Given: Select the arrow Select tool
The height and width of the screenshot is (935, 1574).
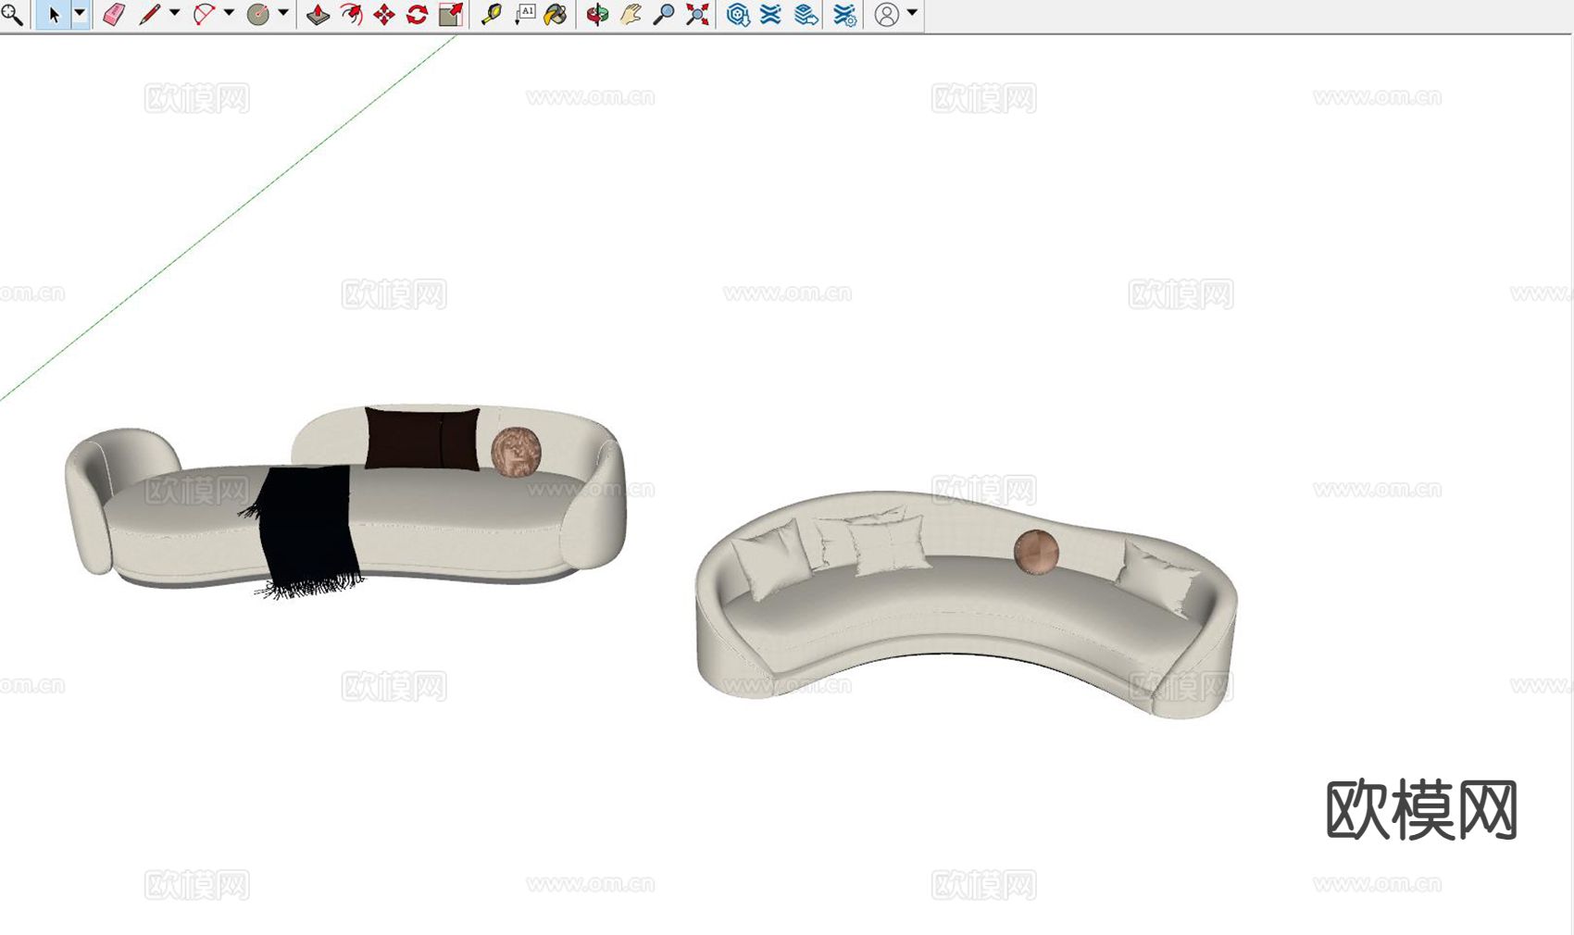Looking at the screenshot, I should point(54,15).
